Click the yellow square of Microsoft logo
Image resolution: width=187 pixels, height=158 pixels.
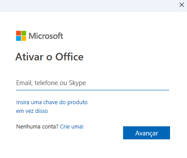[24, 39]
